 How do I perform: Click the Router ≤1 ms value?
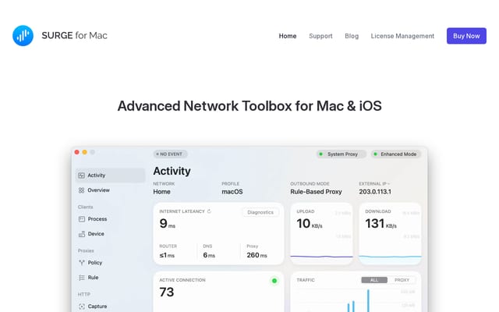[x=167, y=255]
